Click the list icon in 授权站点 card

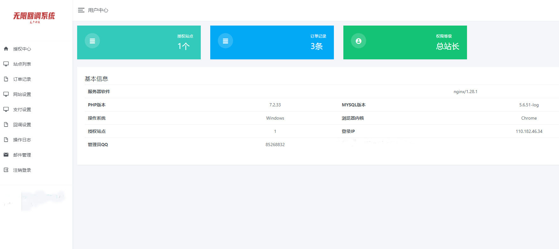[92, 41]
